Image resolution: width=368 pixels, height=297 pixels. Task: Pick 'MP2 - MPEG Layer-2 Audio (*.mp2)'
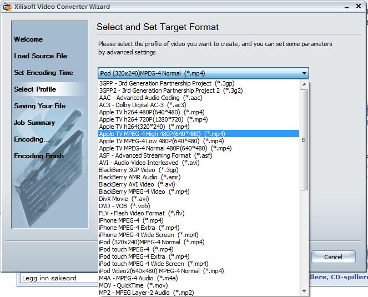pos(199,293)
